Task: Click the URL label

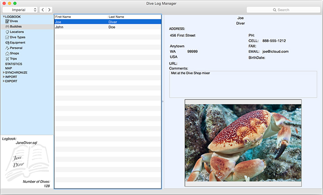Action: click(173, 64)
